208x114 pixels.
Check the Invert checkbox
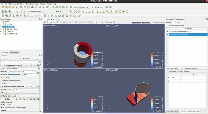tap(1, 83)
